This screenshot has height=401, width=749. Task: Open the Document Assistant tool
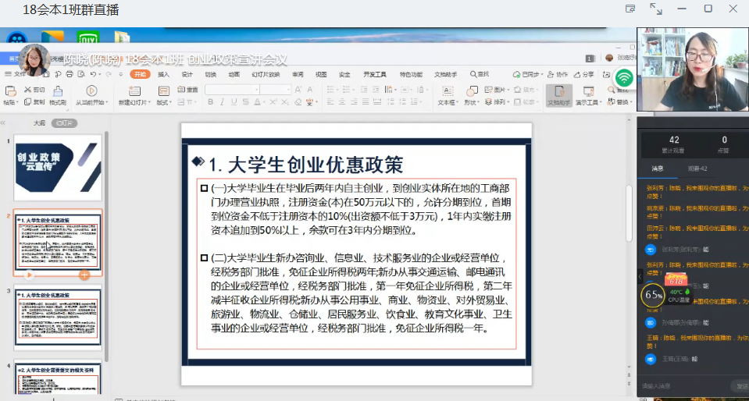click(558, 93)
